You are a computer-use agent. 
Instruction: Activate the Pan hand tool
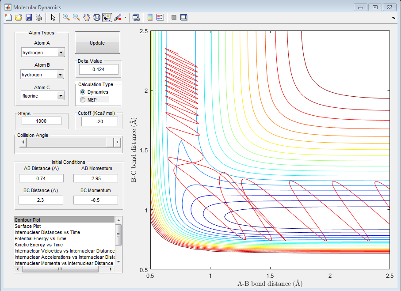pyautogui.click(x=87, y=17)
